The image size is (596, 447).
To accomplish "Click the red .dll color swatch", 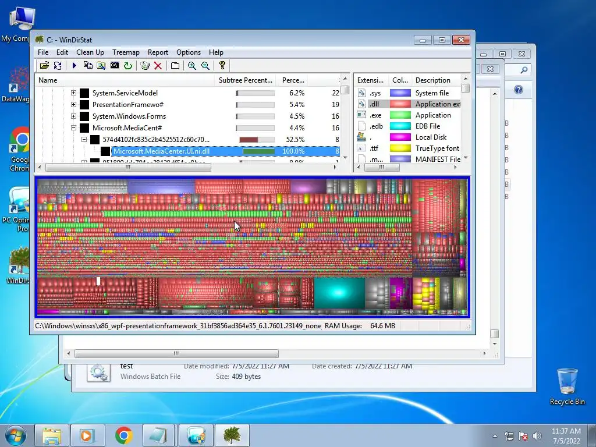I will click(400, 104).
